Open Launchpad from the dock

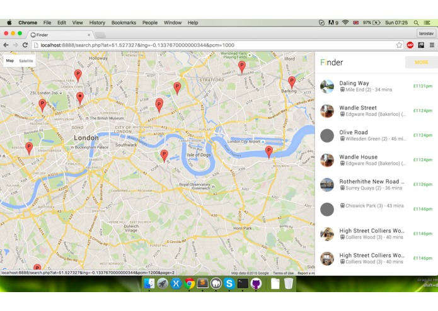pos(163,284)
